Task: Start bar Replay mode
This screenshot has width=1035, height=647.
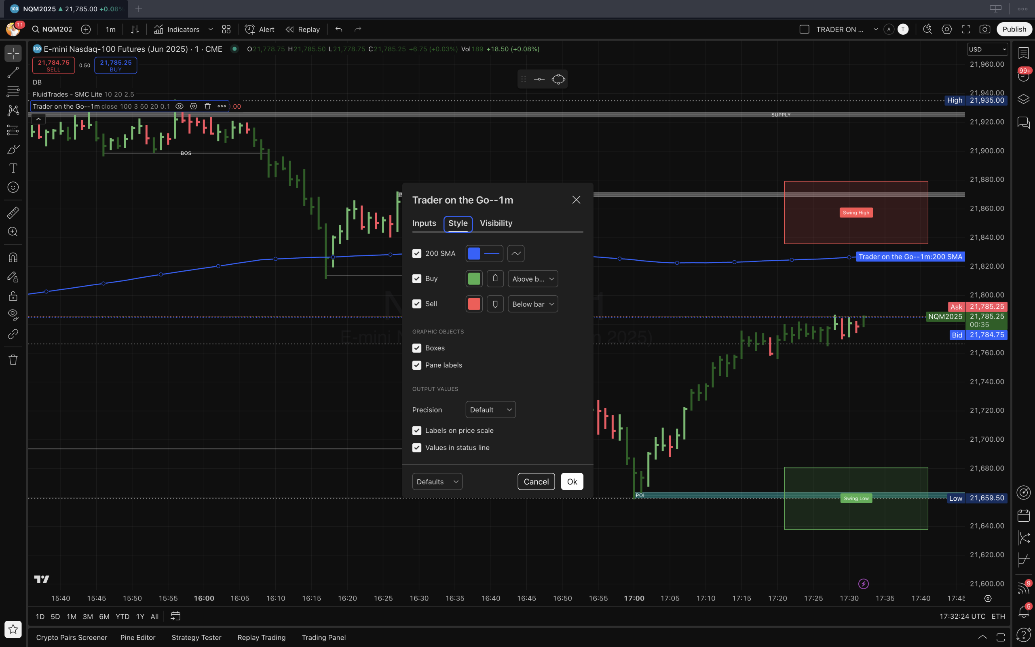Action: click(303, 29)
